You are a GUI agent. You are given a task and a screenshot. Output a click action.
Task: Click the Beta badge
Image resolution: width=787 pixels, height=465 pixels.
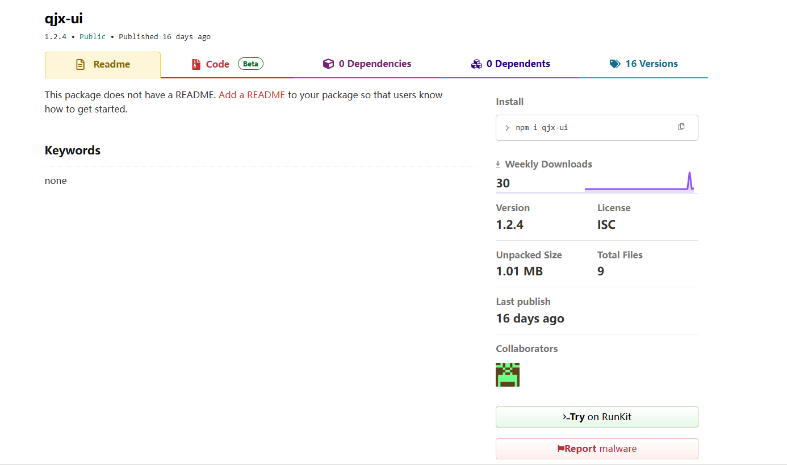coord(250,64)
